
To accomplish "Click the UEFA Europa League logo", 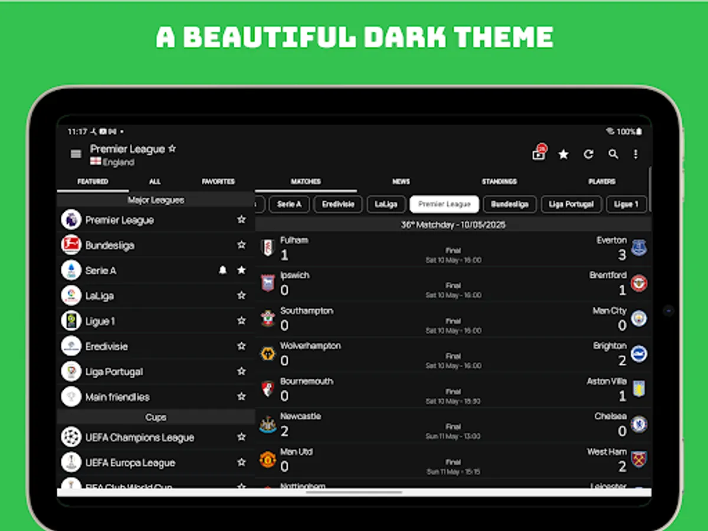I will click(71, 463).
